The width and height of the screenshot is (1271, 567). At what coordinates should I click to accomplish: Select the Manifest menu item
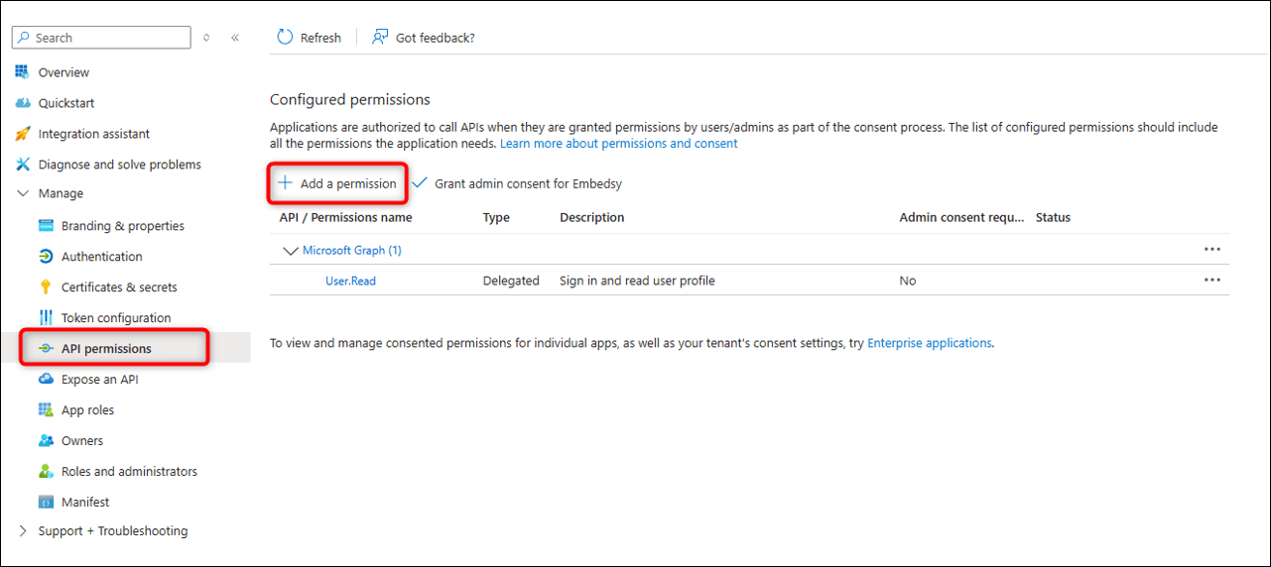[x=85, y=503]
